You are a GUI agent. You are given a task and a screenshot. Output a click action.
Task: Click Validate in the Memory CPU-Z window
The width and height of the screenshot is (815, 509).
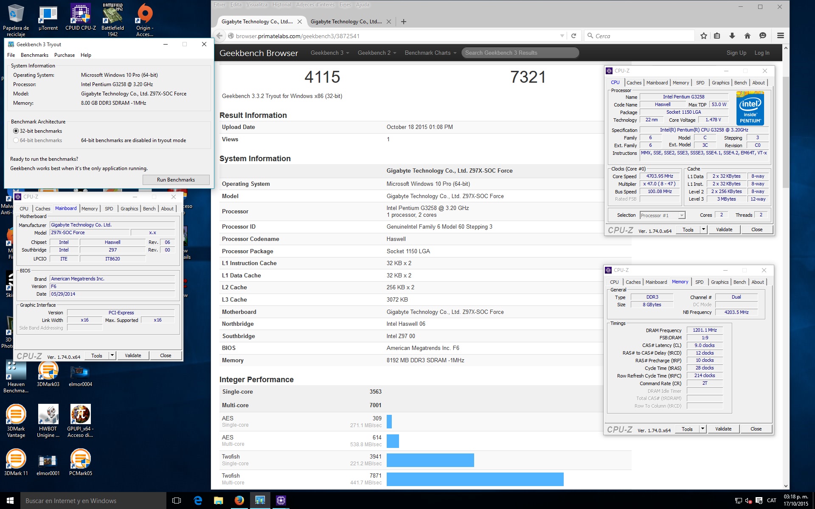click(x=723, y=429)
